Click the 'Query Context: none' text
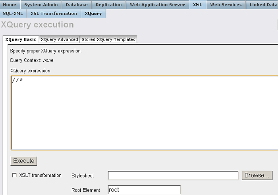278x195 pixels. click(x=31, y=60)
